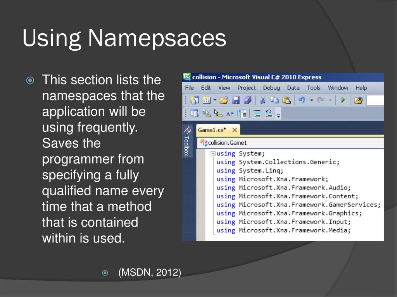Viewport: 397px width, 297px height.
Task: Click the Redo arrow icon
Action: (321, 100)
